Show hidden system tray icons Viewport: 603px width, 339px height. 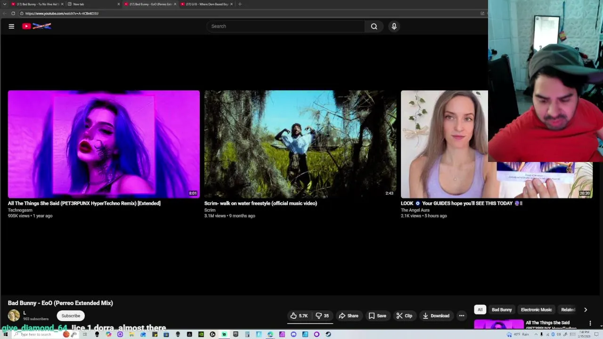536,334
